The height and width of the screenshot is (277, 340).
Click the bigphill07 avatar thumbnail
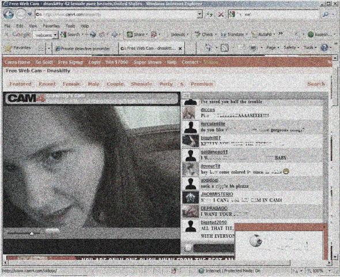pos(191,141)
